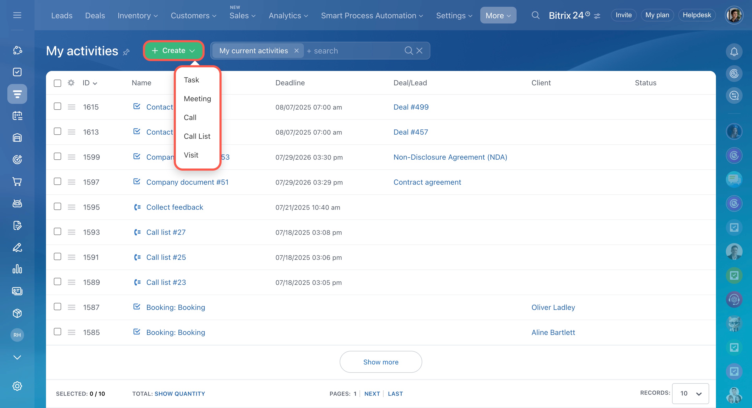Click the filter search input field
The image size is (752, 408).
click(x=353, y=51)
